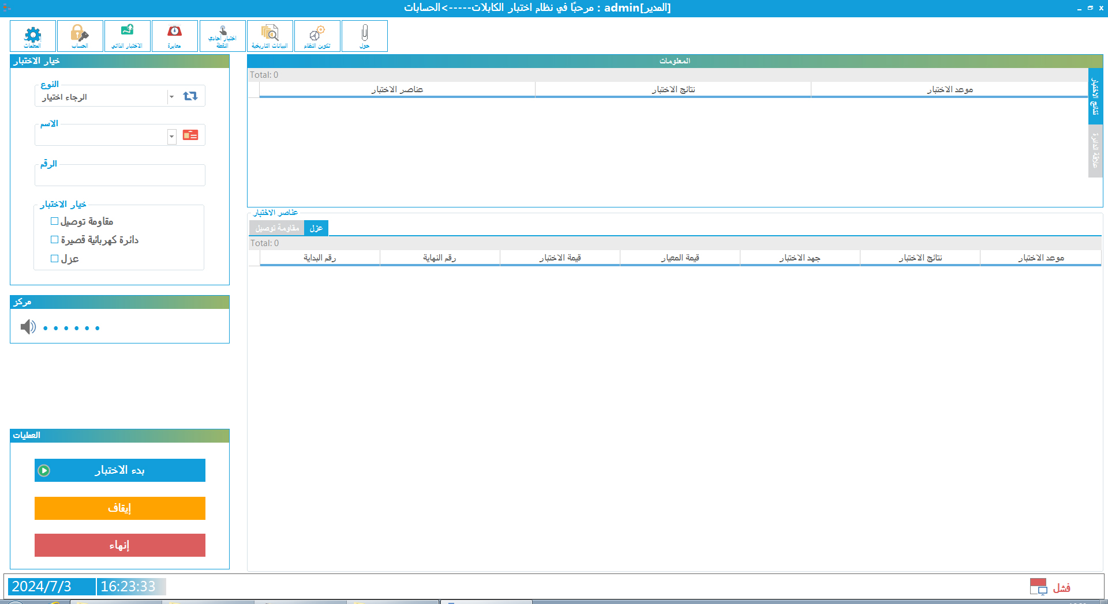Open the system configuration gears icon

[317, 36]
